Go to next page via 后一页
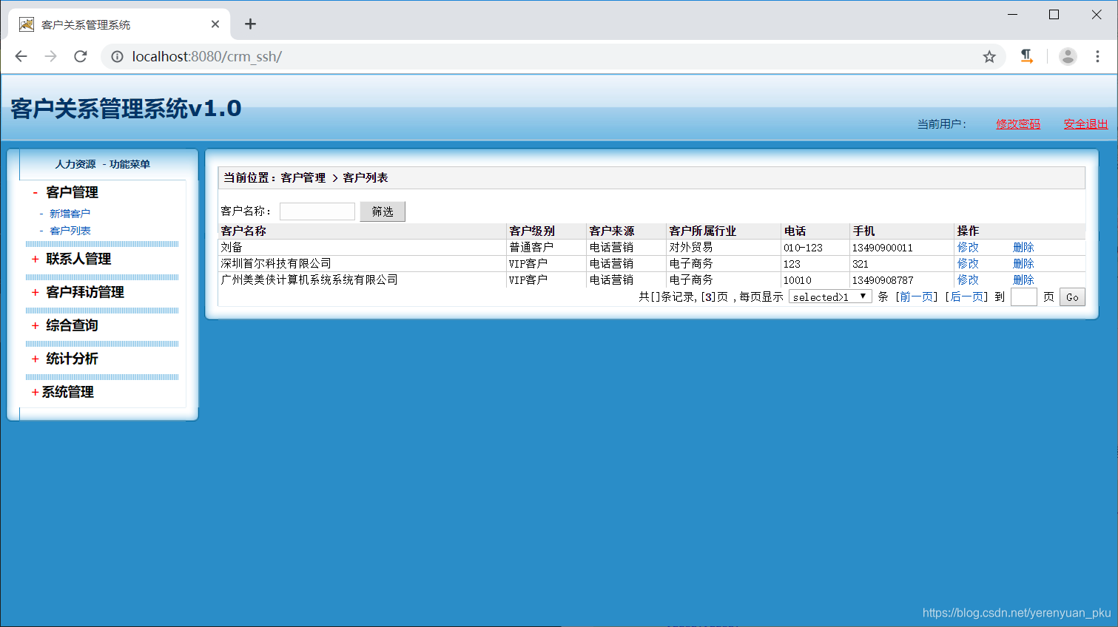This screenshot has width=1118, height=627. coord(966,296)
